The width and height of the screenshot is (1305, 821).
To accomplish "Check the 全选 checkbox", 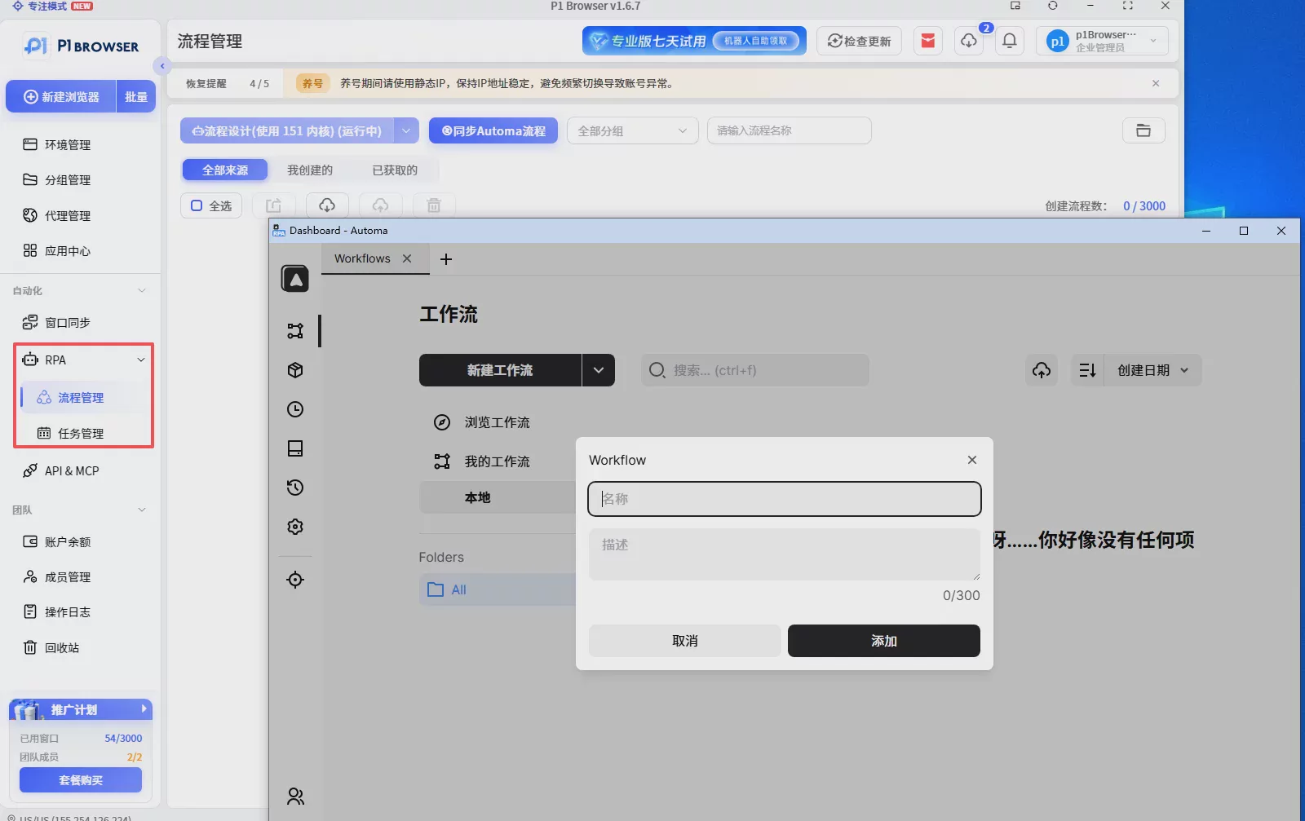I will tap(197, 205).
